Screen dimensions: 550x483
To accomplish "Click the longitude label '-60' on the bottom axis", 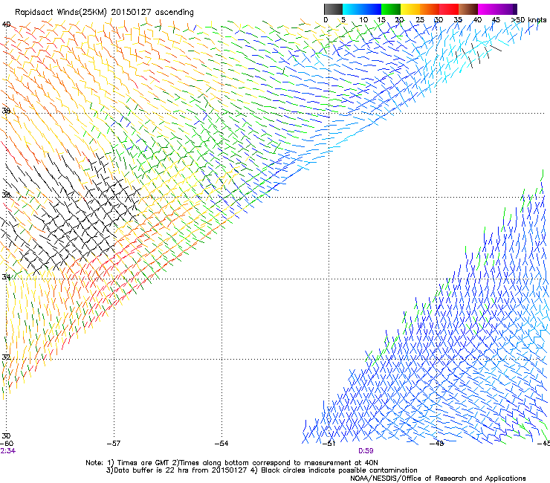I will pos(7,444).
